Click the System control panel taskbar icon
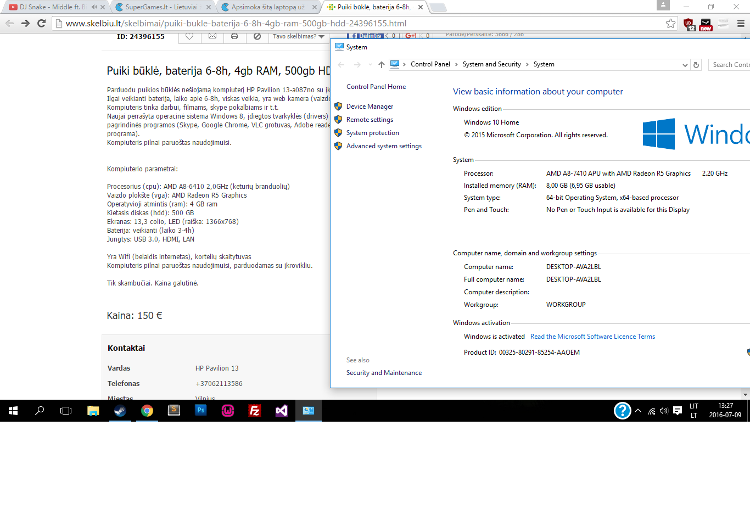 309,411
